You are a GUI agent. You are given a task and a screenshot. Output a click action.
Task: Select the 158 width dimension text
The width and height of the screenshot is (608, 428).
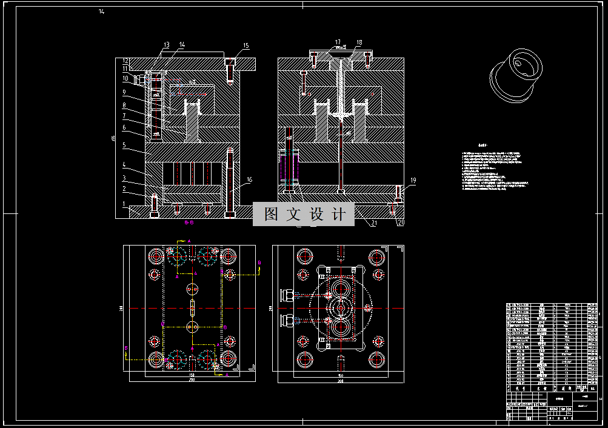pyautogui.click(x=192, y=375)
